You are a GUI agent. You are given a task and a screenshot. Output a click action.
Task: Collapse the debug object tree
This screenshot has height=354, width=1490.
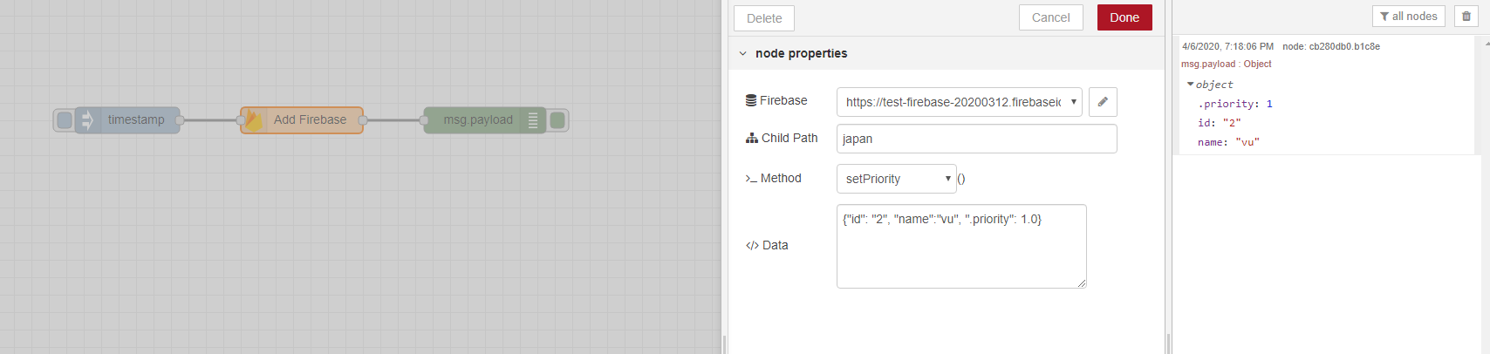[x=1190, y=85]
